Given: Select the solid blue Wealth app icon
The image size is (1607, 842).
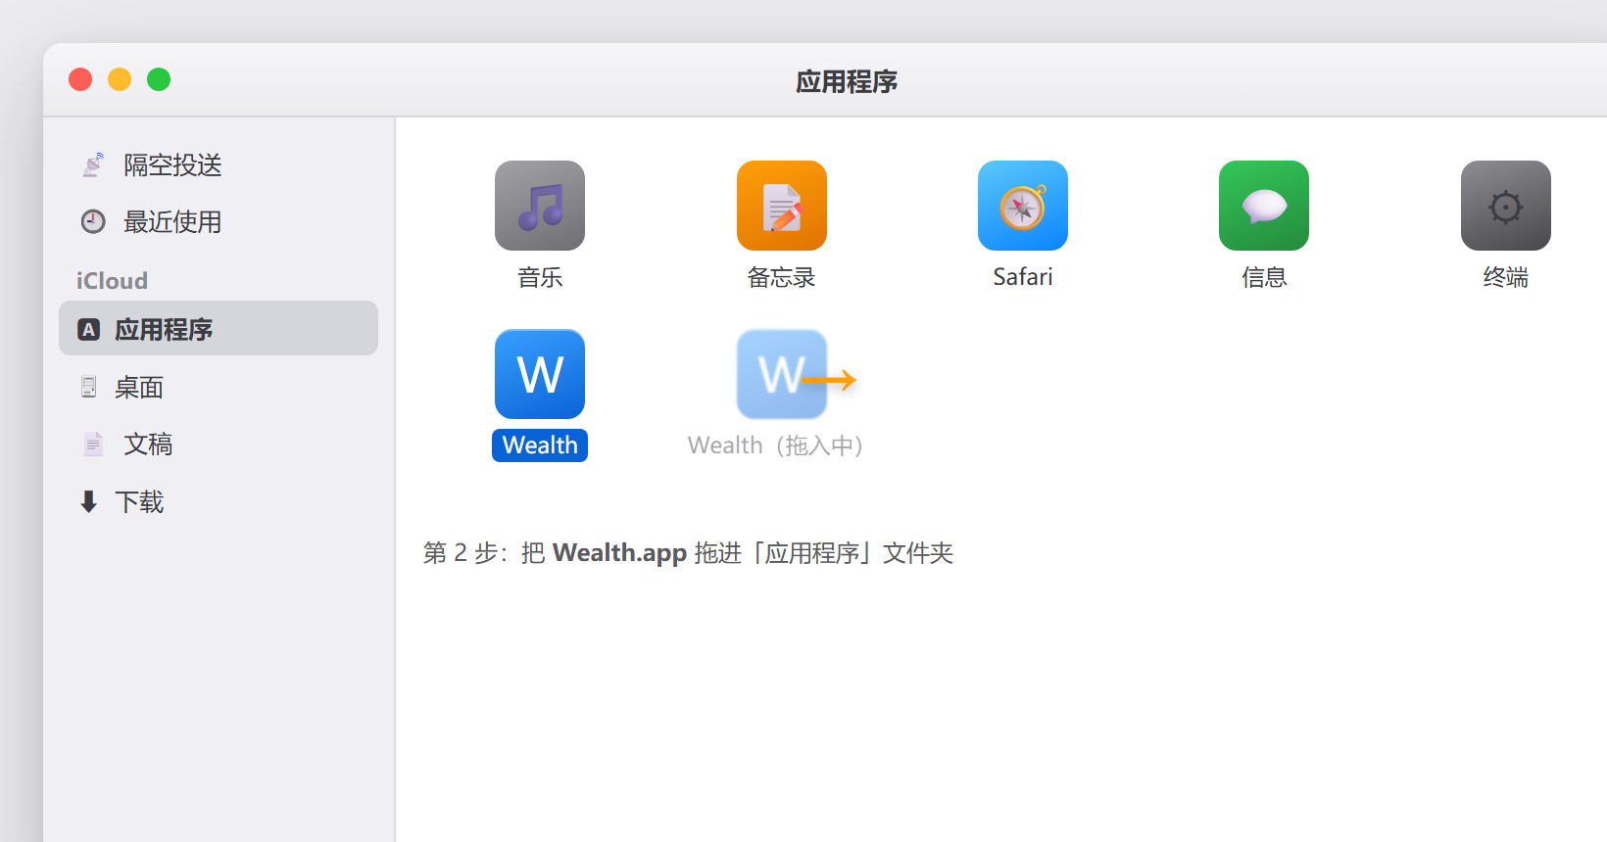Looking at the screenshot, I should click(540, 374).
